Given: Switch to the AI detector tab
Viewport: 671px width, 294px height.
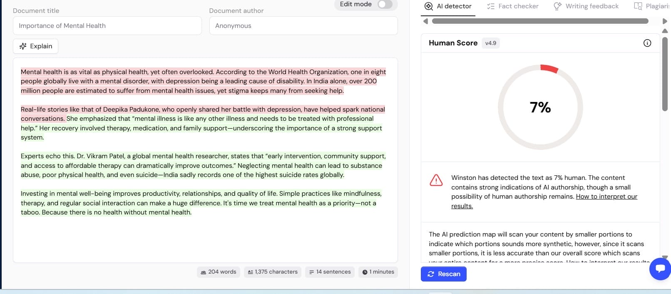Looking at the screenshot, I should (448, 6).
